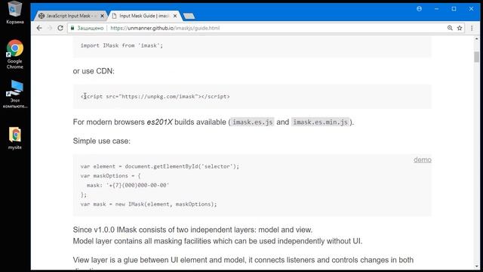Click the 'View layer is a glue' sentence
This screenshot has height=272, width=483.
point(243,260)
